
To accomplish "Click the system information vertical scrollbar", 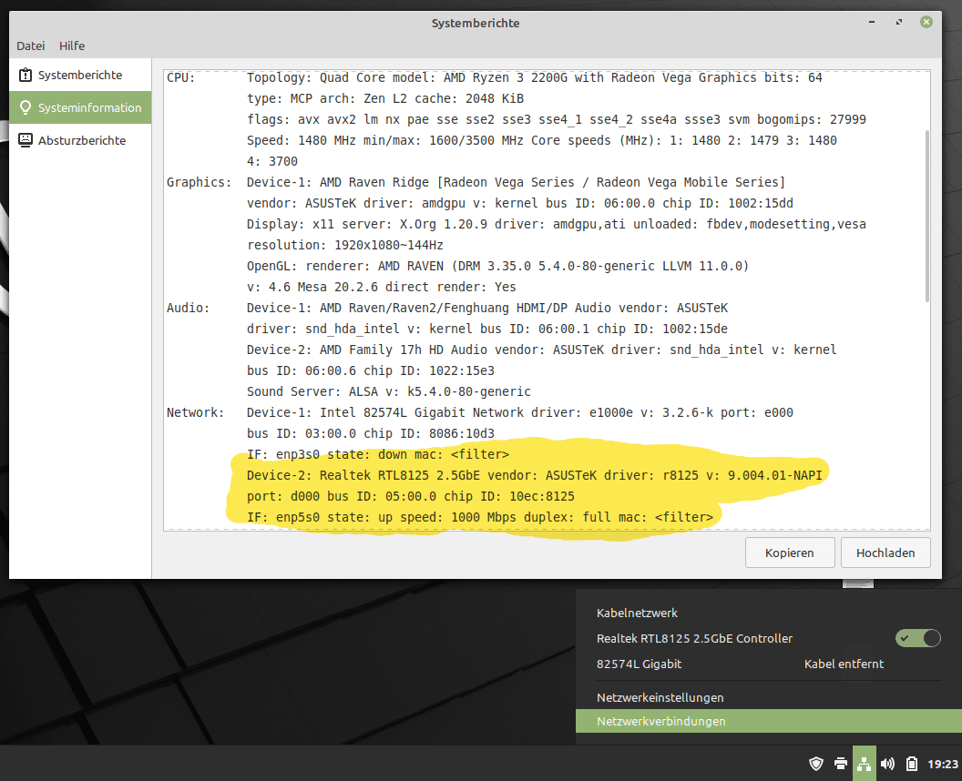I will click(x=926, y=215).
